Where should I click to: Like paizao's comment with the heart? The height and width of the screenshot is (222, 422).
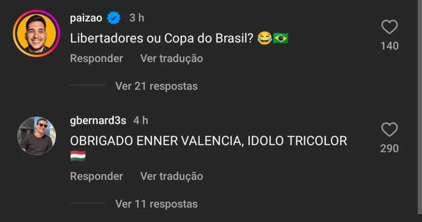coord(389,27)
